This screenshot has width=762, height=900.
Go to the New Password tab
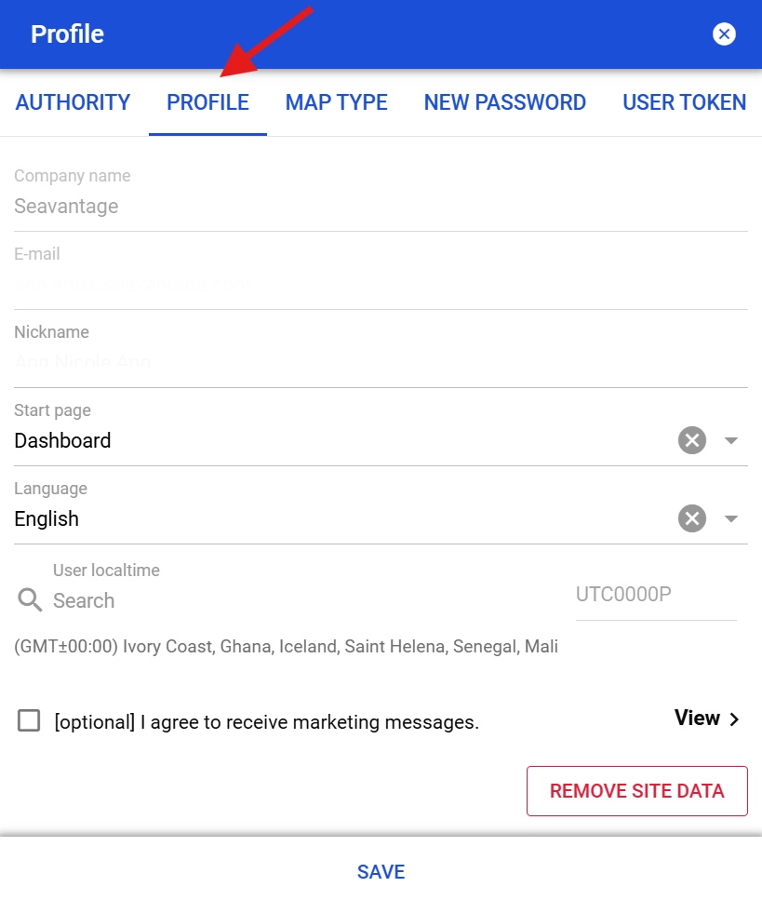504,102
